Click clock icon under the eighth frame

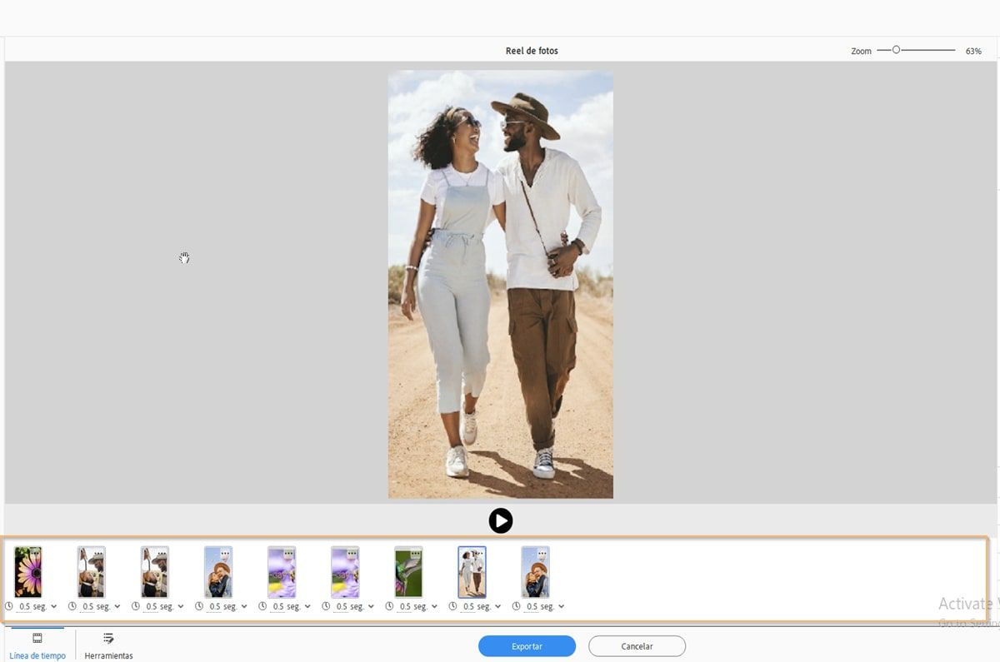tap(452, 606)
